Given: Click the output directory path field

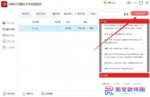Looking at the screenshot, I should coord(110,14).
